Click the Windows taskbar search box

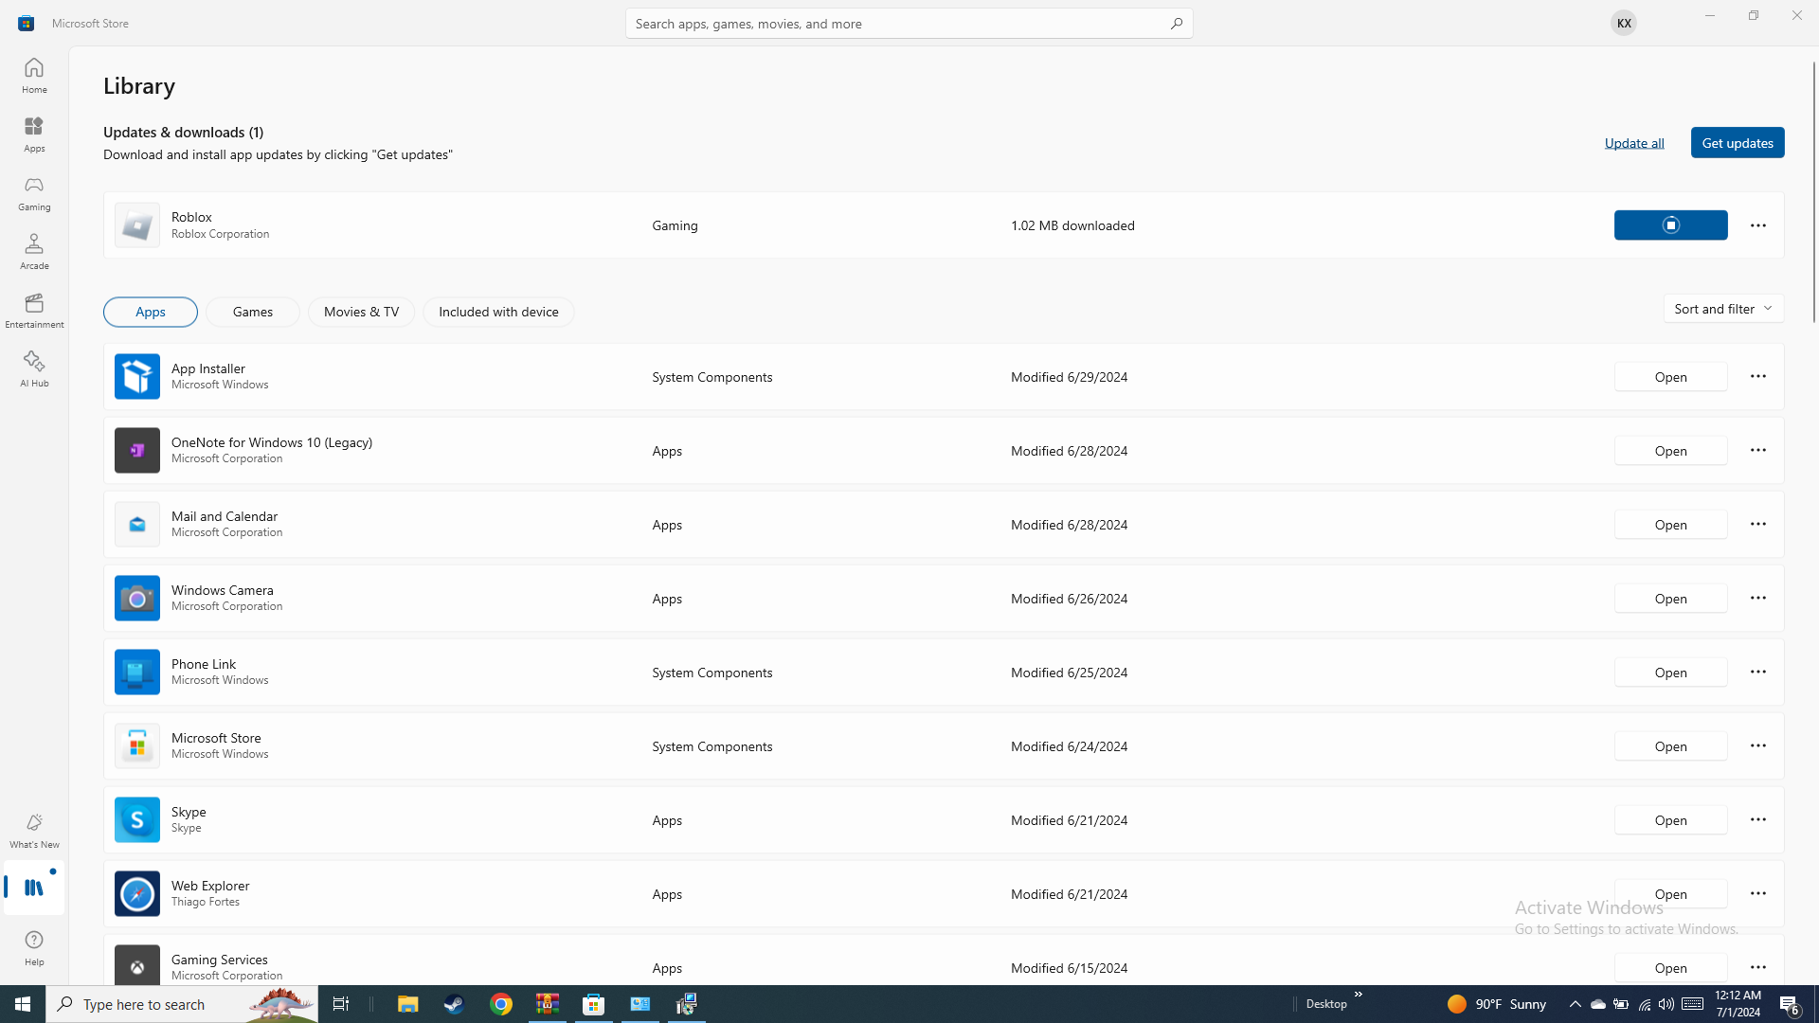click(x=182, y=1004)
